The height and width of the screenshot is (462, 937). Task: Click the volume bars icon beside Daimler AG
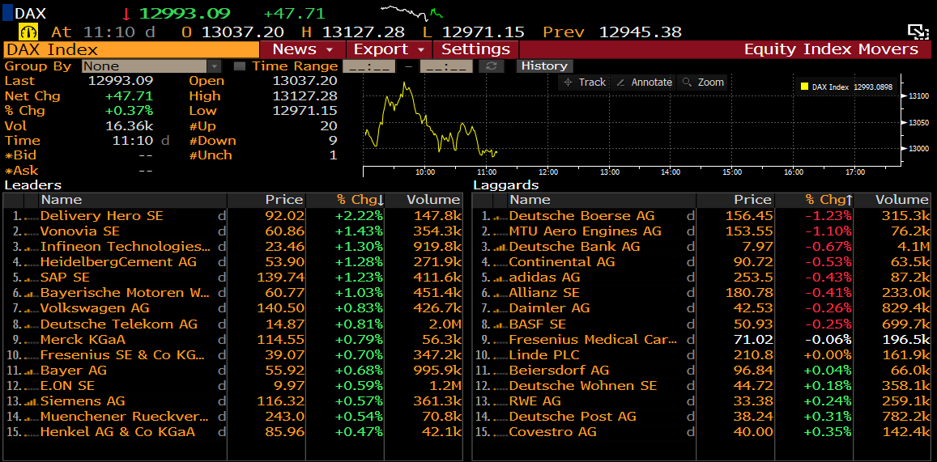pyautogui.click(x=500, y=308)
